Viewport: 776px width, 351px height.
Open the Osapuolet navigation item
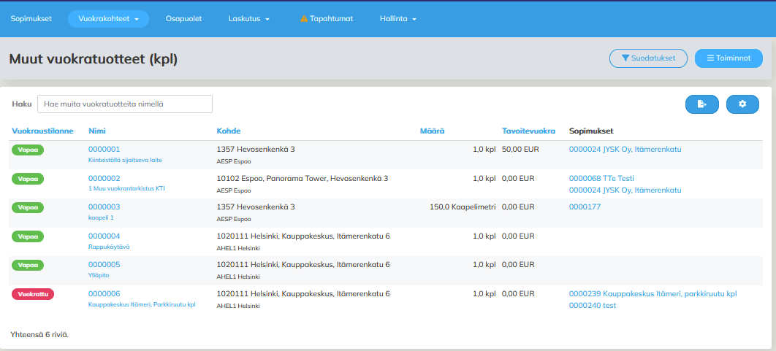183,19
